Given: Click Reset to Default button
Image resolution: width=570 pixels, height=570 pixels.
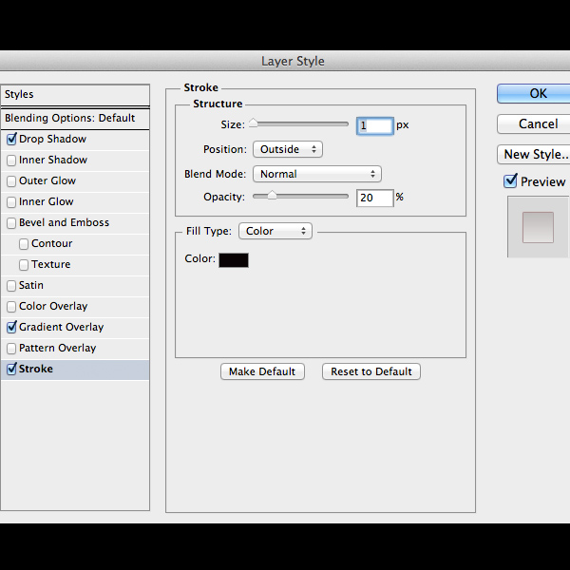Looking at the screenshot, I should [x=371, y=371].
